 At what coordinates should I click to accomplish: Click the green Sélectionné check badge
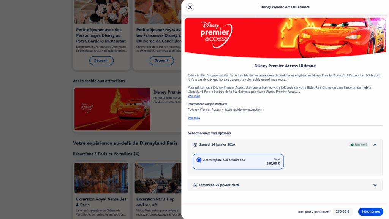coord(359,144)
